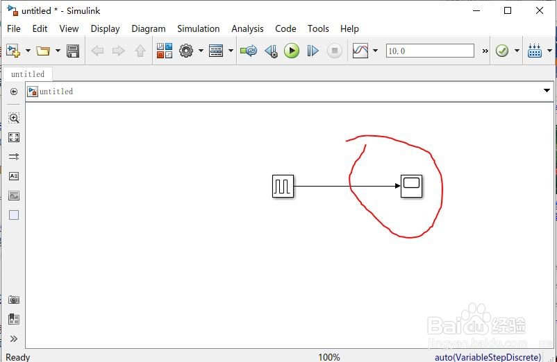
Task: Open the Display menu
Action: coord(105,28)
